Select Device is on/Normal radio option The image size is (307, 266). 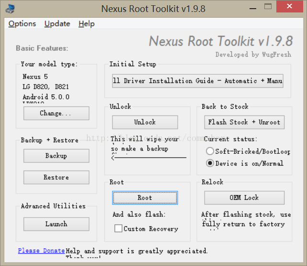tap(245, 163)
